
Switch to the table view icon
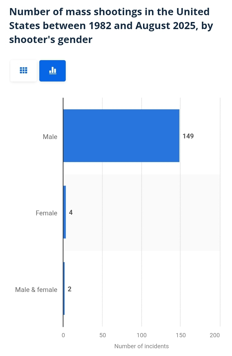click(x=24, y=70)
